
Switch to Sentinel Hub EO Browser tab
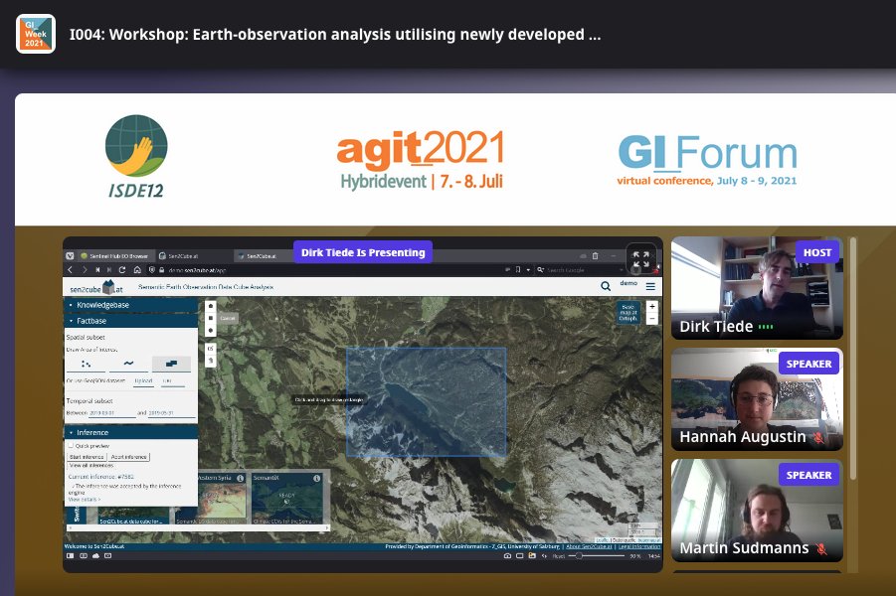click(114, 256)
